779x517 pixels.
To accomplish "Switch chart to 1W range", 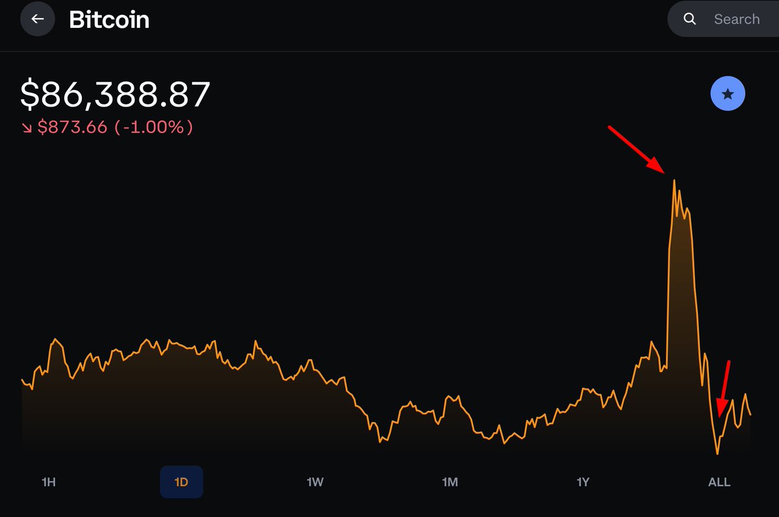I will pyautogui.click(x=315, y=482).
